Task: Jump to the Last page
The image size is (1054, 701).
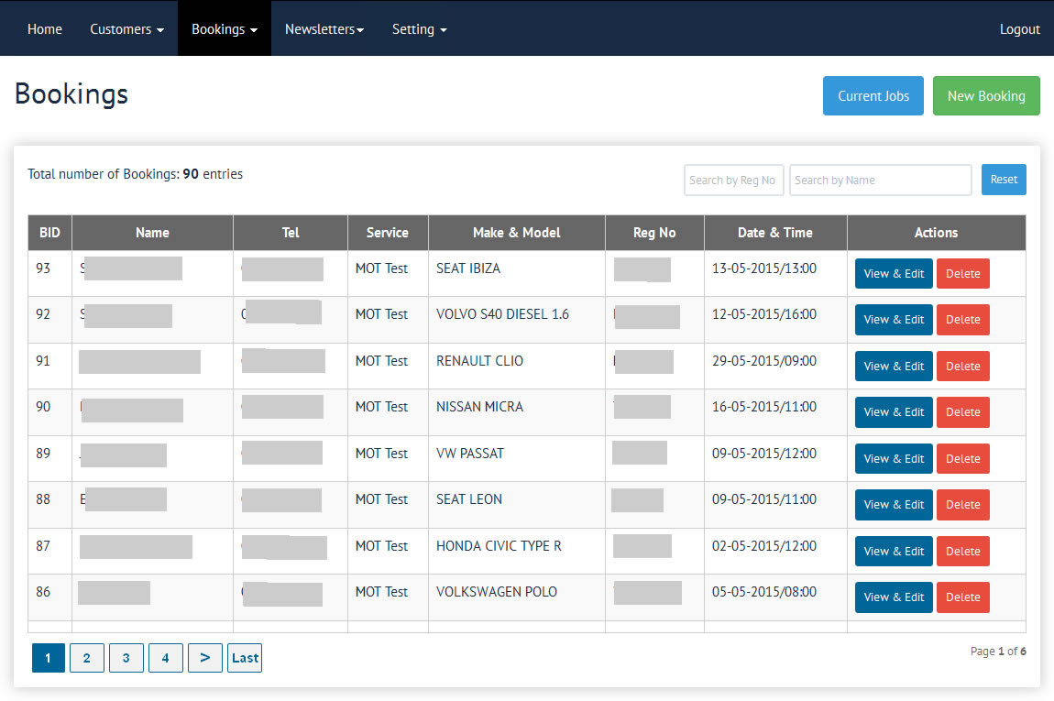Action: click(x=245, y=658)
